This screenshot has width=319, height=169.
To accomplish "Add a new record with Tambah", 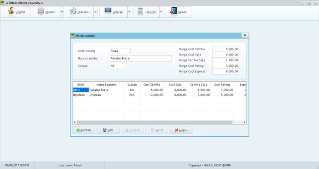I will pos(84,130).
